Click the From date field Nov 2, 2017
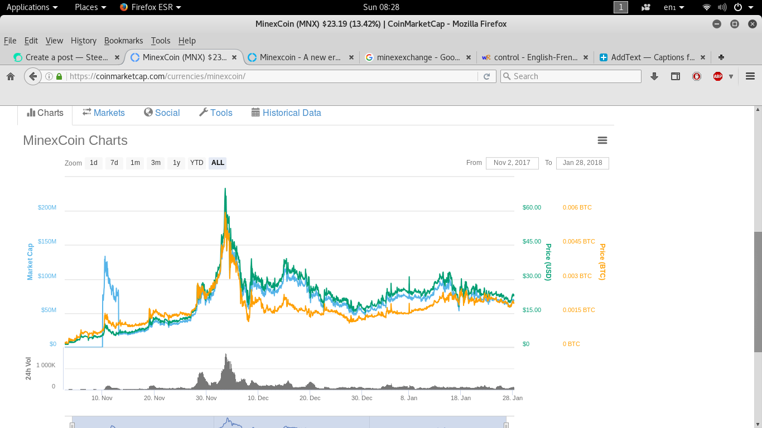Screen dimensions: 762x428 click(x=512, y=163)
